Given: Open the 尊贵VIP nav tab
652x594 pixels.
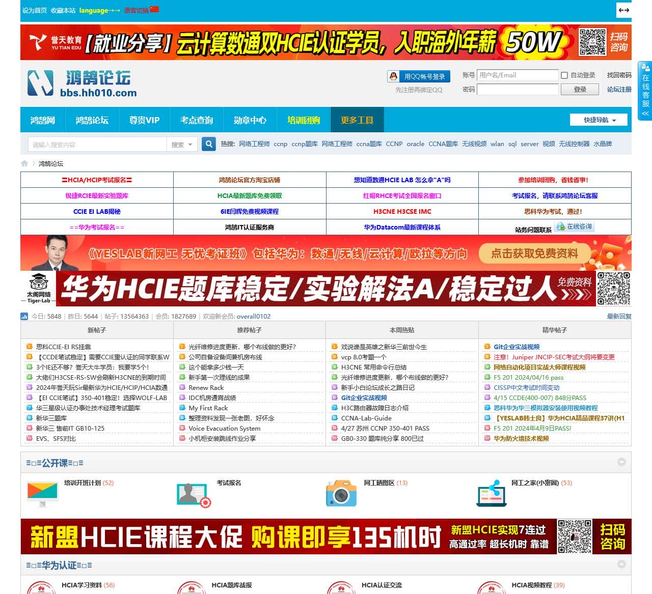Looking at the screenshot, I should (145, 120).
